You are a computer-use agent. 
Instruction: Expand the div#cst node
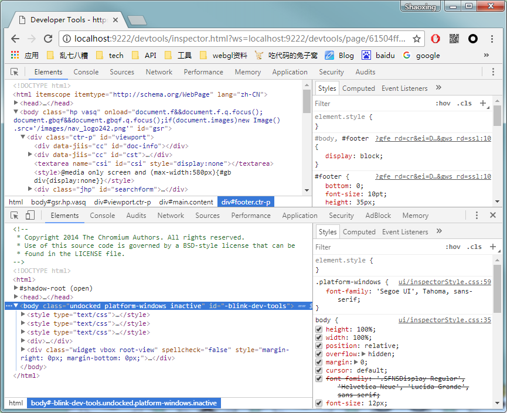(x=30, y=154)
